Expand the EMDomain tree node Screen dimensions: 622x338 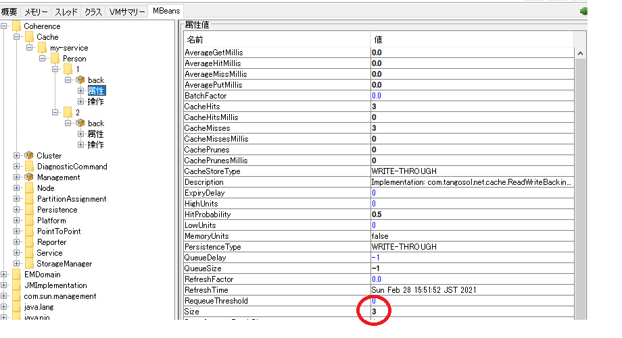click(3, 275)
